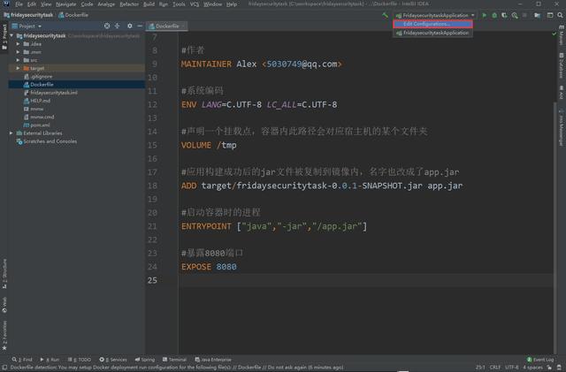This screenshot has width=566, height=372.
Task: Select Edit Configurations... from dropdown
Action: pyautogui.click(x=425, y=24)
